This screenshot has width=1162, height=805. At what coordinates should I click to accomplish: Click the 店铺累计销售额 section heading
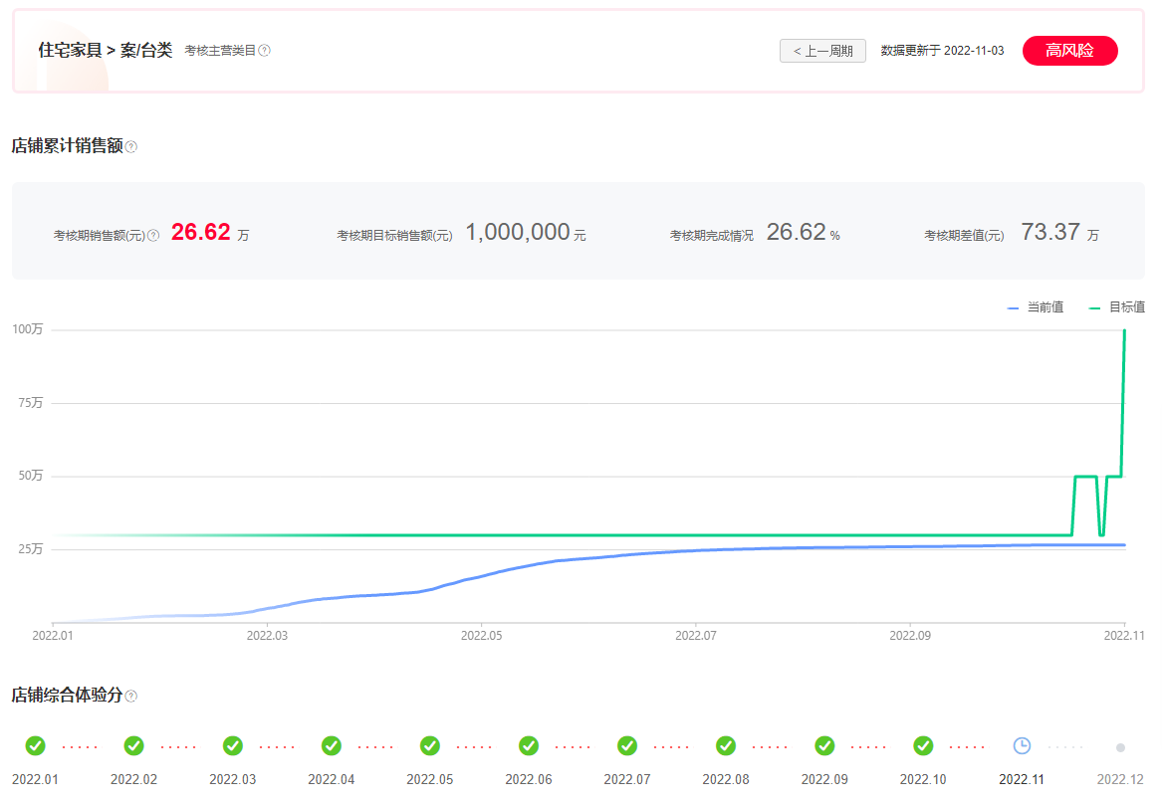pos(67,146)
